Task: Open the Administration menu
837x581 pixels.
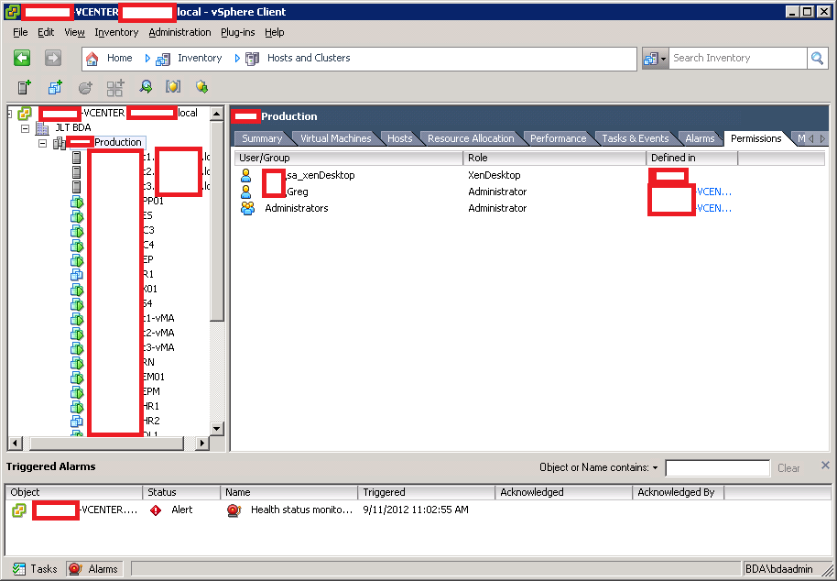Action: coord(179,32)
